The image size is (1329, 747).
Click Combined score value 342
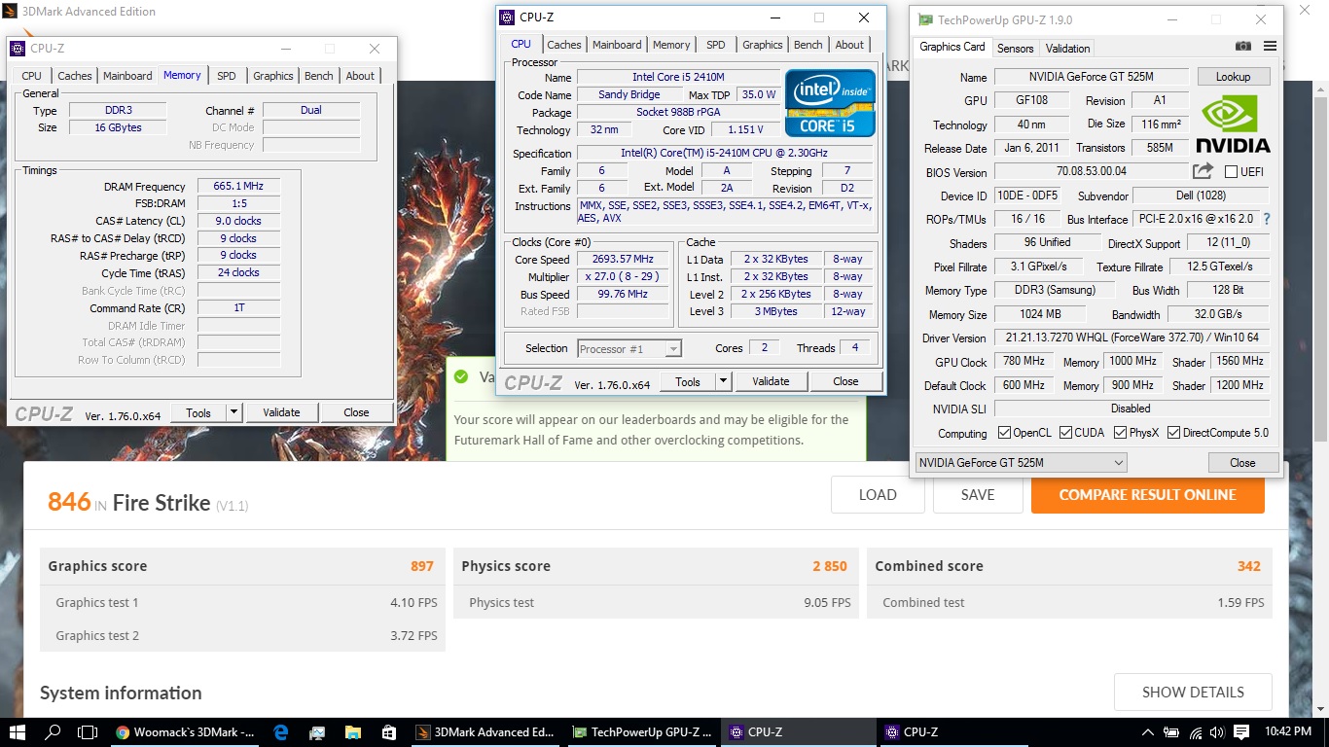[1249, 566]
